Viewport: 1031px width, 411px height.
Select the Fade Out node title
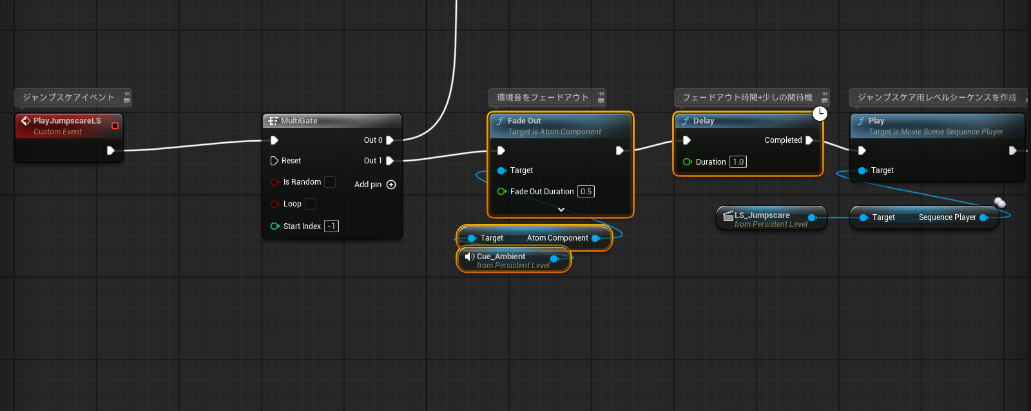point(524,120)
